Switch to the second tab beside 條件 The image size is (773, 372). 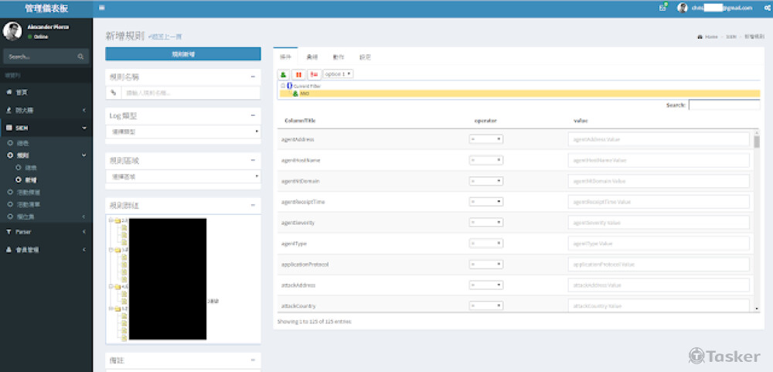click(312, 57)
